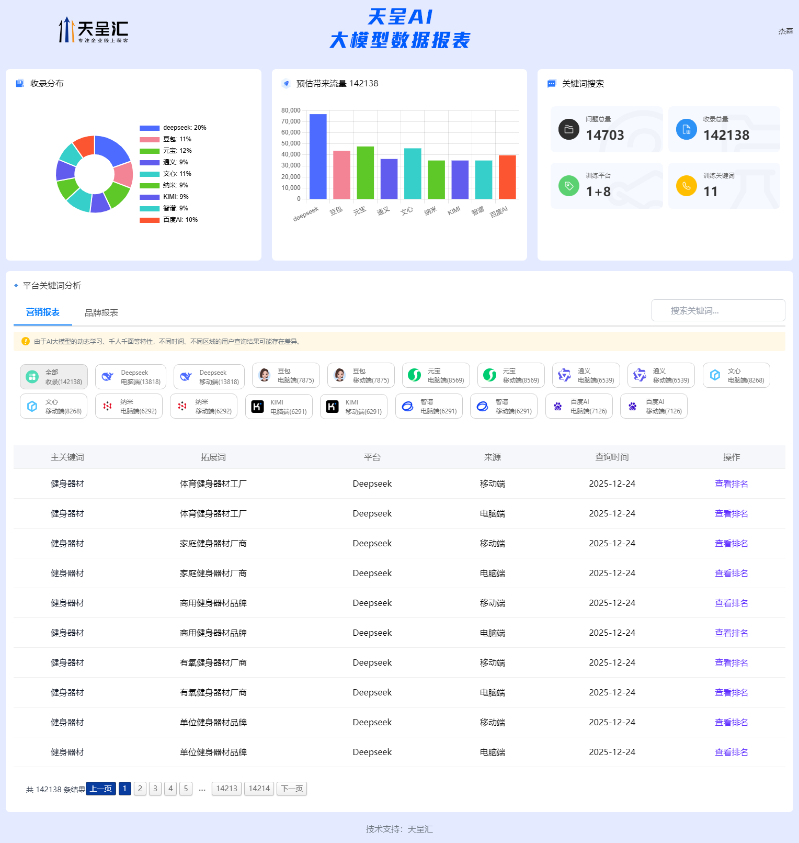The image size is (799, 843).
Task: Select the 豆包 移动端 avatar icon
Action: [340, 375]
